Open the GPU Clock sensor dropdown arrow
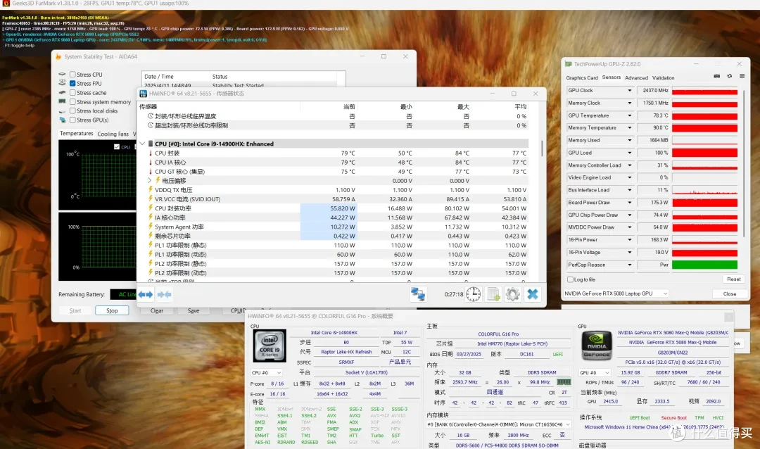Image resolution: width=760 pixels, height=449 pixels. [x=630, y=91]
